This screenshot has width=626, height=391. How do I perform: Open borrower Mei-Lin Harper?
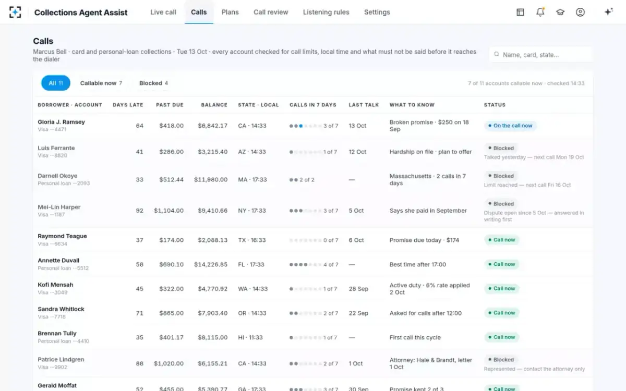[59, 207]
